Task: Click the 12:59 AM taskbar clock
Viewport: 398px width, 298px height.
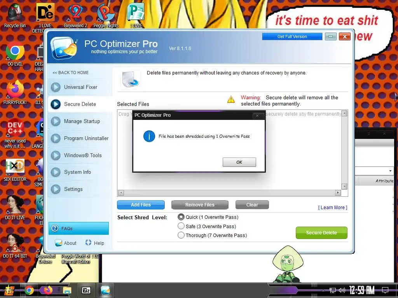Action: [362, 290]
